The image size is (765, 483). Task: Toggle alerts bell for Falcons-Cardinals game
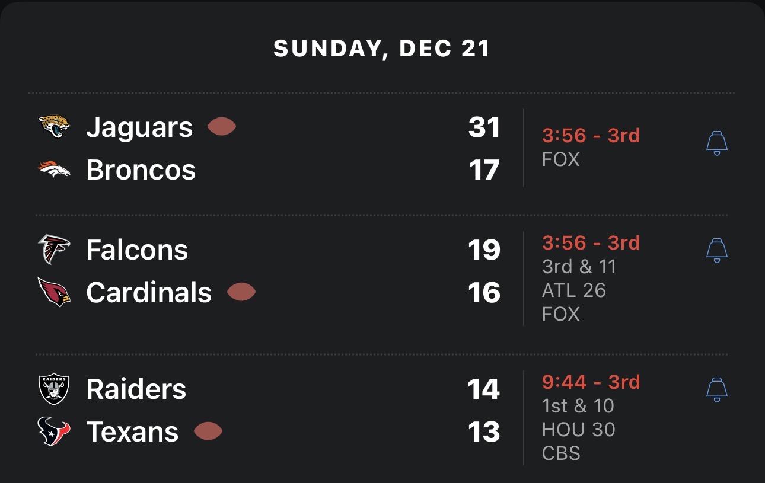point(717,251)
